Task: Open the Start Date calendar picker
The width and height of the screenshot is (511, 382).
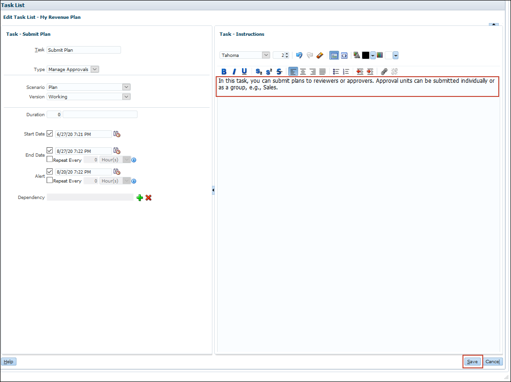Action: pyautogui.click(x=116, y=134)
